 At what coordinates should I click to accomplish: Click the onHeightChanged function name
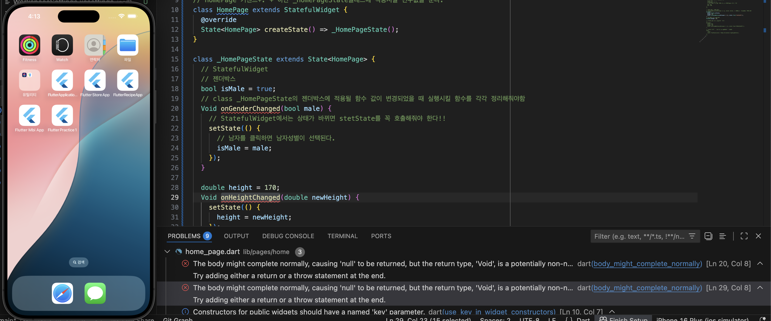click(x=250, y=197)
